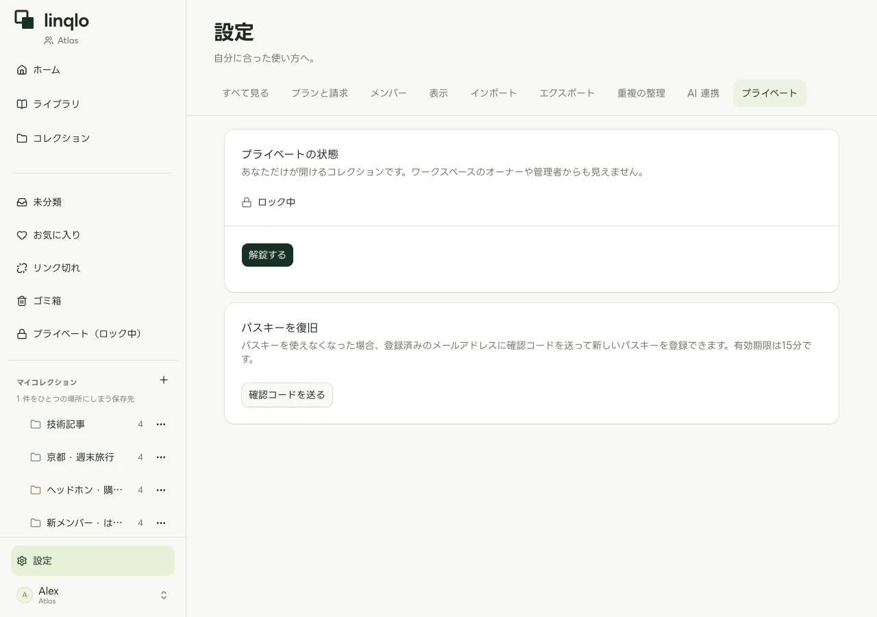Click the プライベート（ロック中） sidebar label
Viewport: 877px width, 617px height.
click(x=90, y=334)
